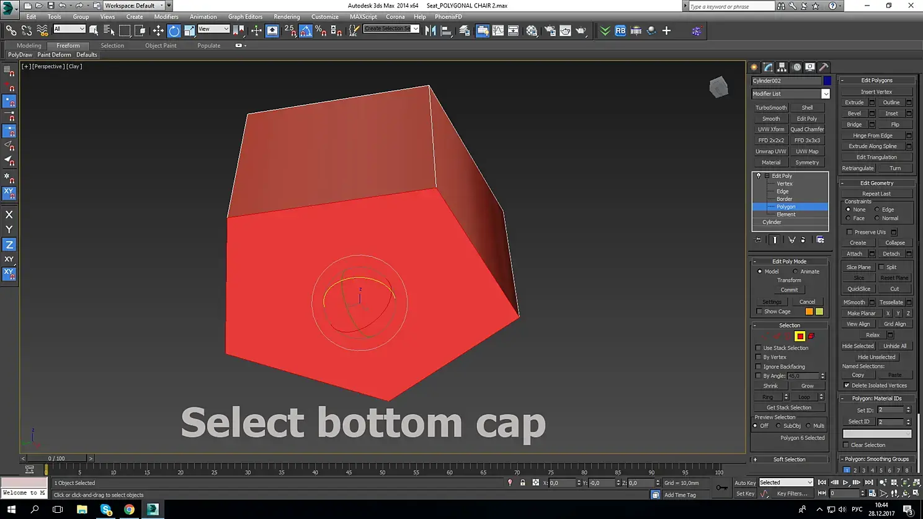Viewport: 923px width, 519px height.
Task: Switch to the Object Paint ribbon tab
Action: click(161, 45)
